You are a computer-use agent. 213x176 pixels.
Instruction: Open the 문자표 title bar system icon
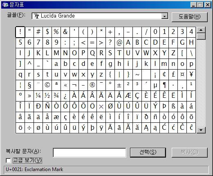pyautogui.click(x=5, y=5)
